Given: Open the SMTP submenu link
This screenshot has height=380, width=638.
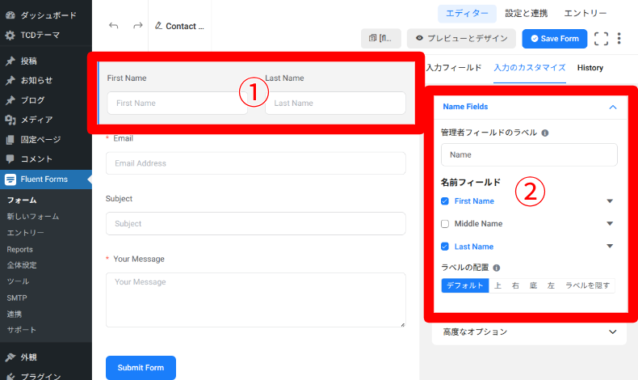Looking at the screenshot, I should [x=17, y=298].
